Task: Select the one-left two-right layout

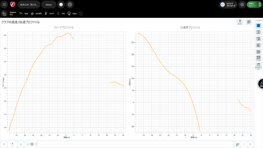Action: click(258, 39)
